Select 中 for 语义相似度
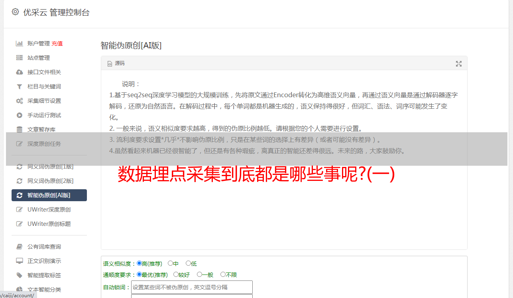 point(170,263)
